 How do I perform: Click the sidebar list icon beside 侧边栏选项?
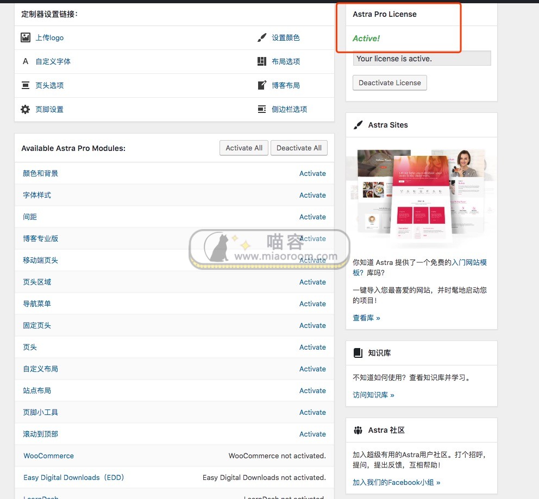[x=261, y=109]
